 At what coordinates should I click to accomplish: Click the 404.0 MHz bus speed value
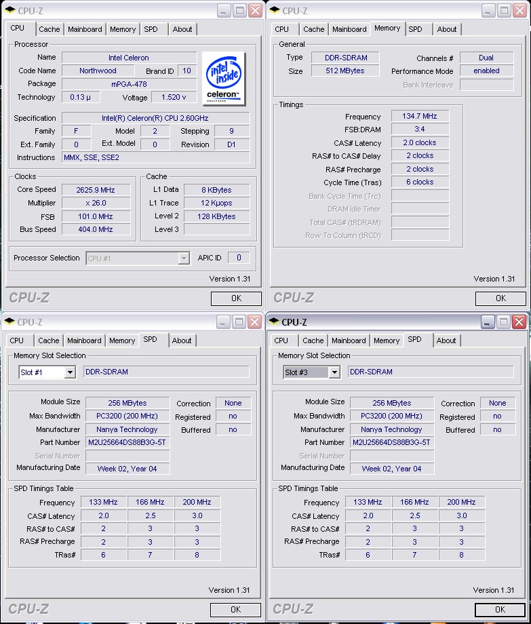point(96,229)
